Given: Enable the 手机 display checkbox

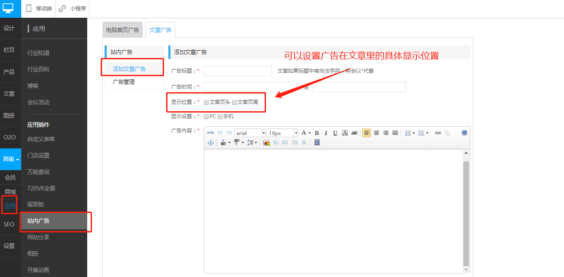Looking at the screenshot, I should point(220,116).
